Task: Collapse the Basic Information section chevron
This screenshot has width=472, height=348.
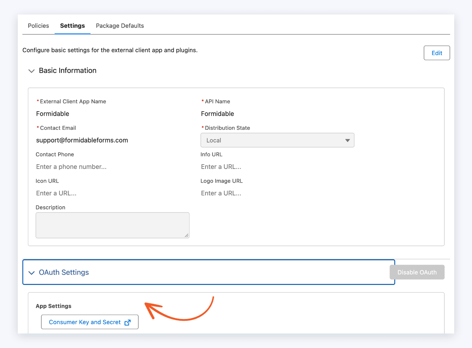Action: [32, 71]
